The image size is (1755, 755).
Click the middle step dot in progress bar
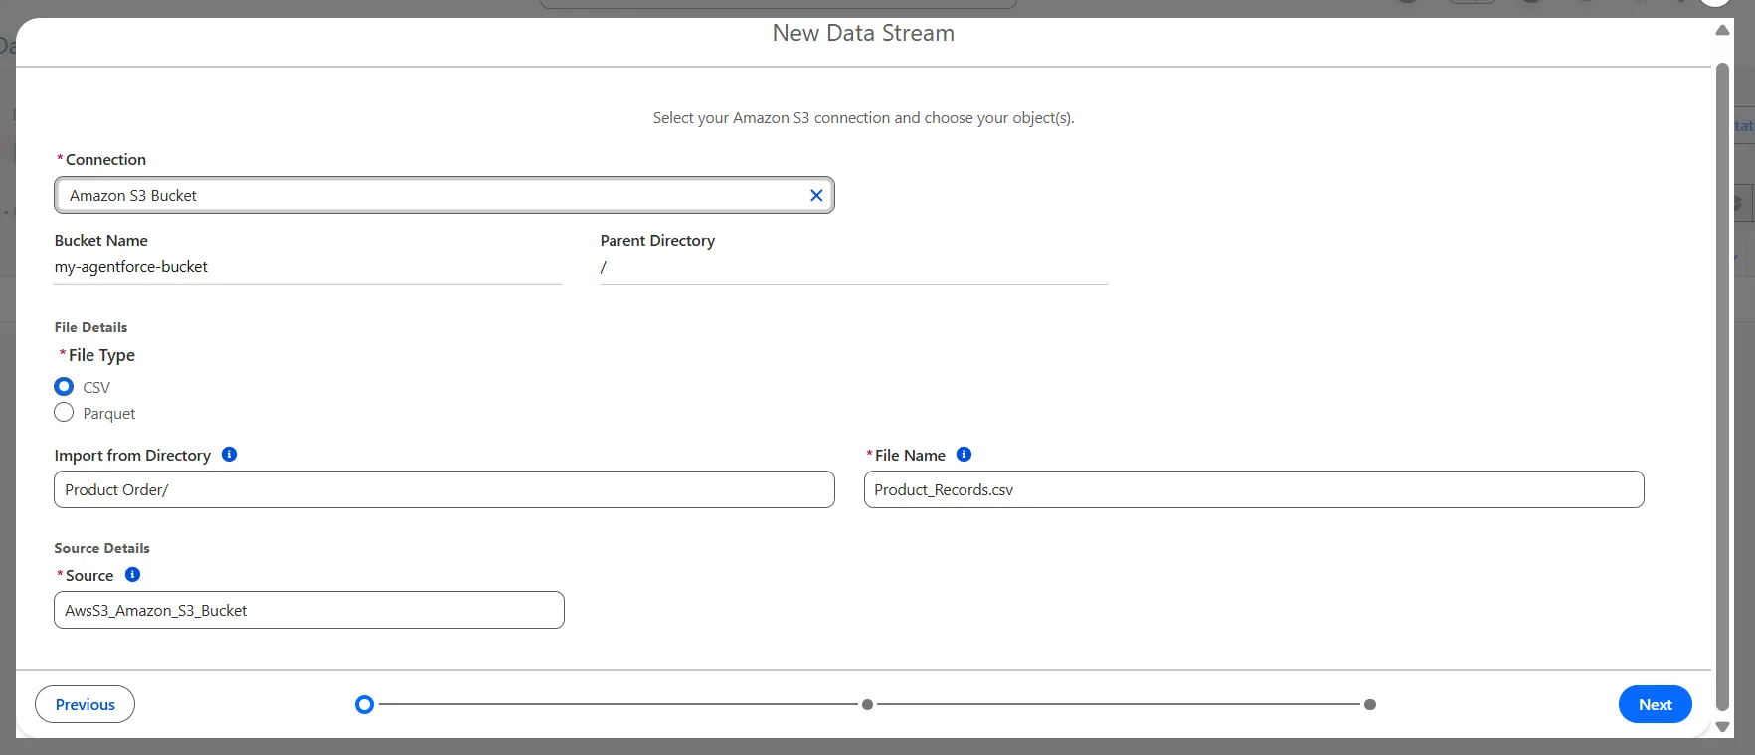[867, 704]
